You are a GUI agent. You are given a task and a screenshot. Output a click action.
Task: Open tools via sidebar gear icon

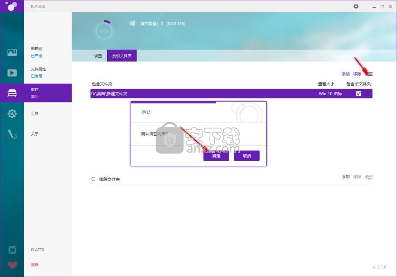click(12, 113)
